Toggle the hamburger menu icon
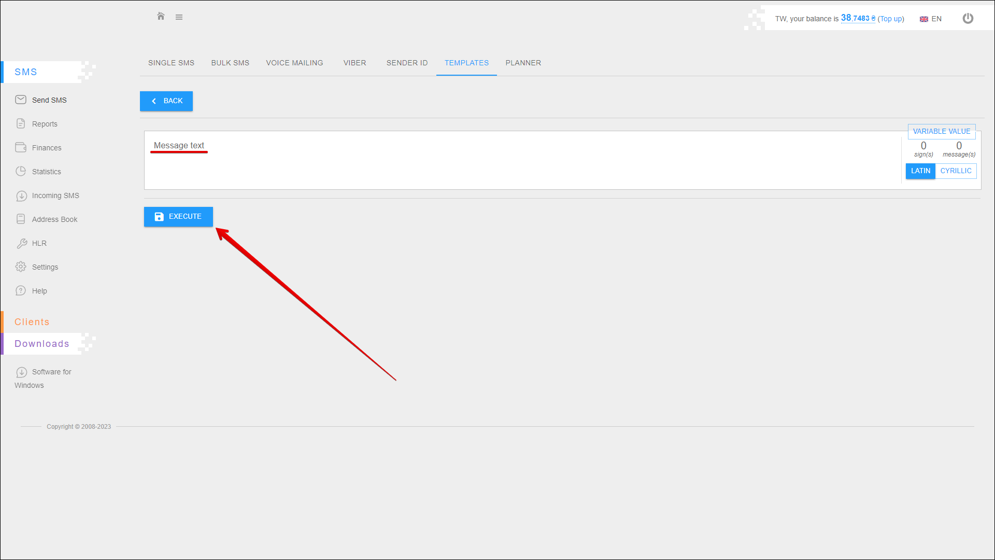Image resolution: width=995 pixels, height=560 pixels. [x=179, y=17]
